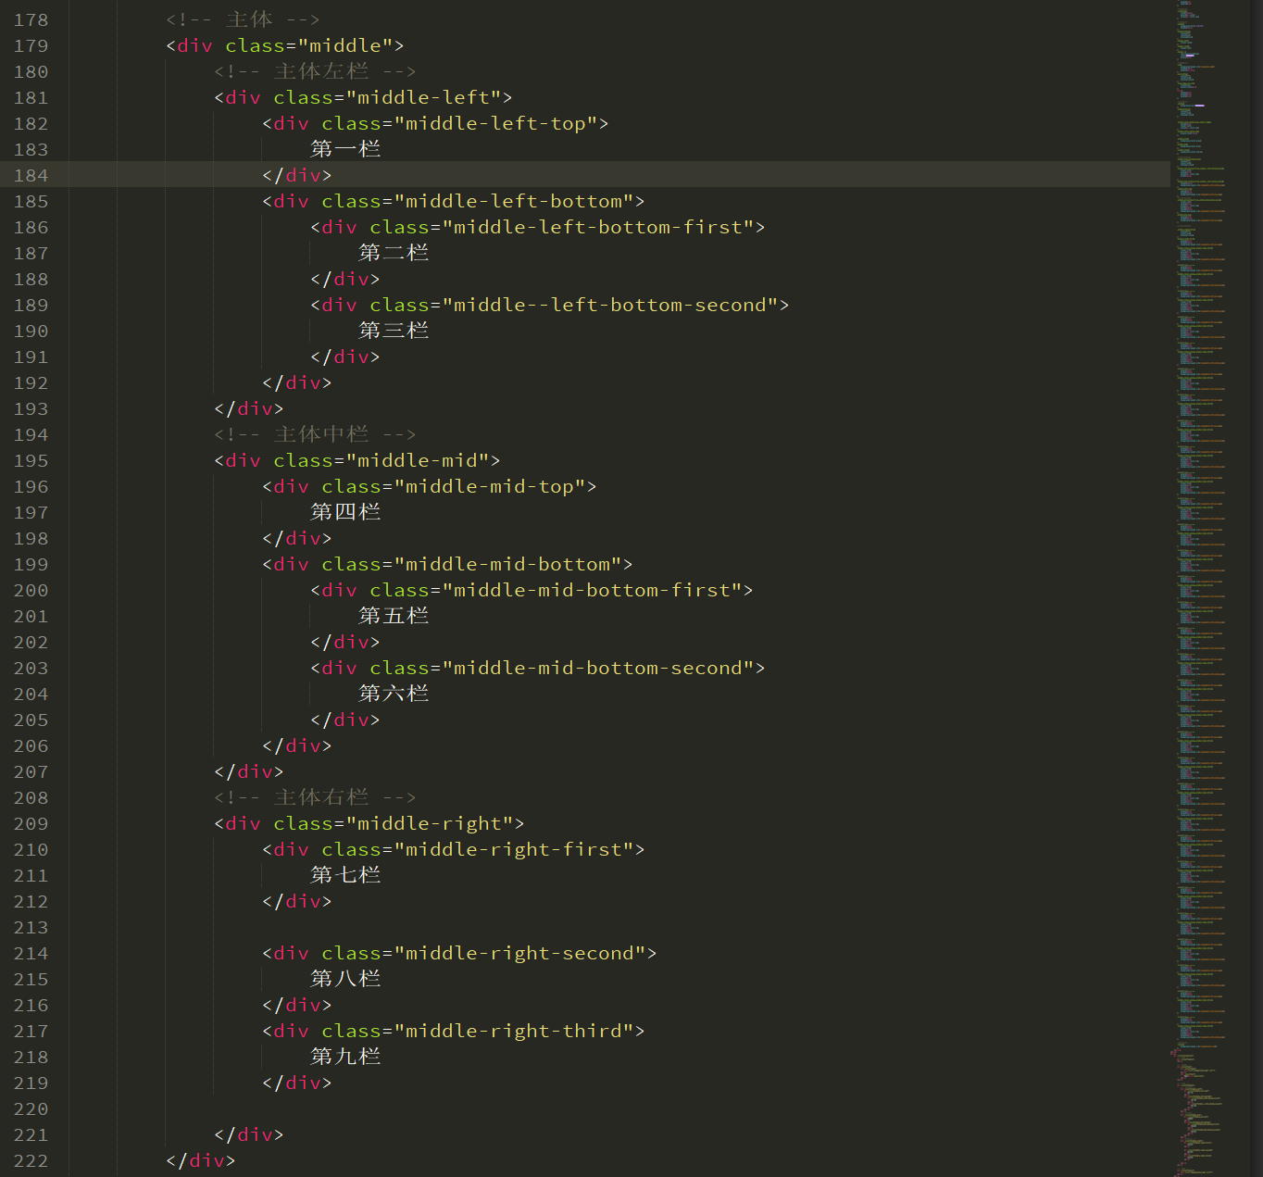Click line number 178 in the gutter
This screenshot has height=1177, width=1263.
31,19
